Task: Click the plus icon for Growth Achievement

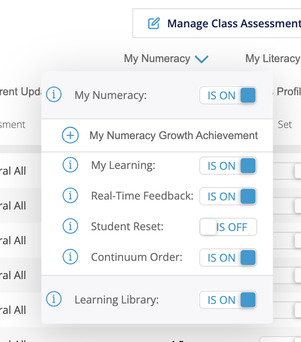Action: click(70, 135)
